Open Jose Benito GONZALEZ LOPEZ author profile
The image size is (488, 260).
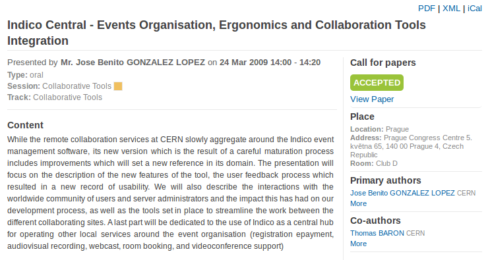click(402, 193)
